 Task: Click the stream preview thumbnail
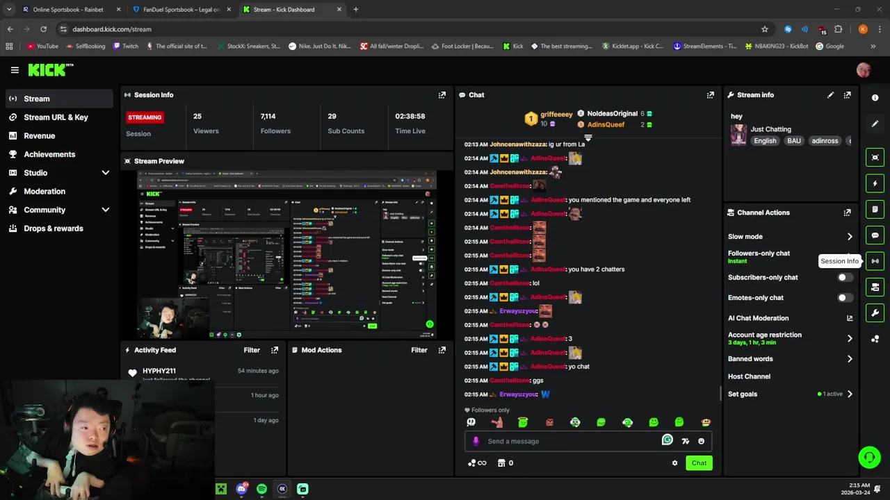point(286,255)
